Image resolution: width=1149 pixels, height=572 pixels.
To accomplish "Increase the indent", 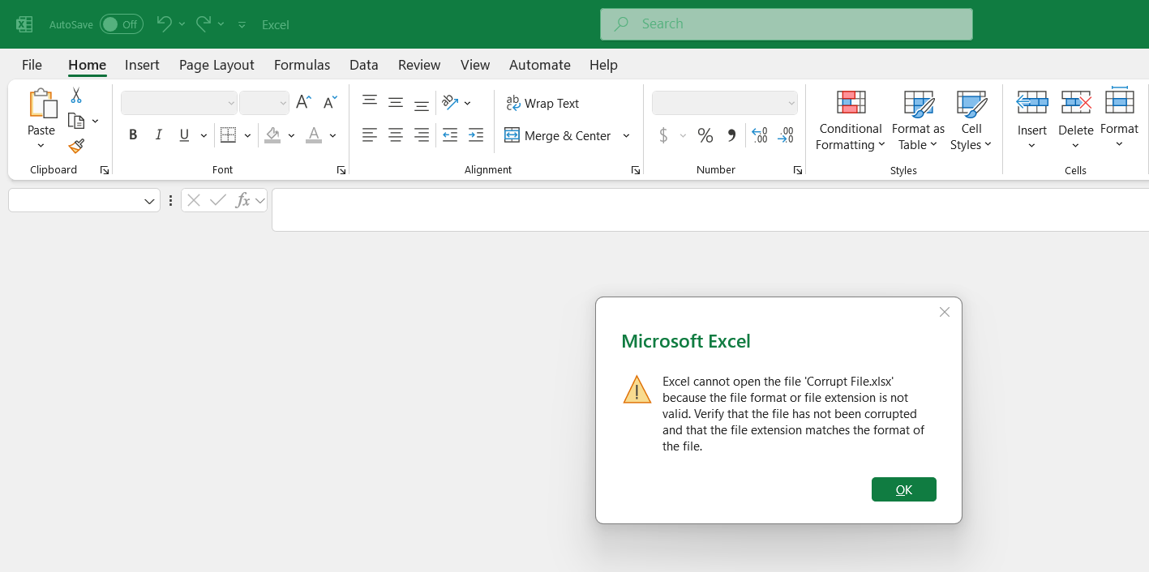I will [476, 135].
